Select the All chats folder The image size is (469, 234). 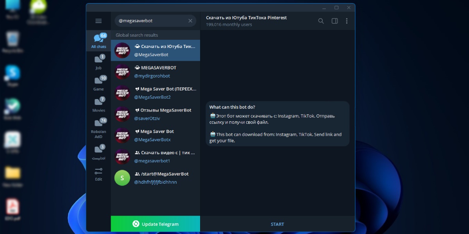click(x=98, y=41)
